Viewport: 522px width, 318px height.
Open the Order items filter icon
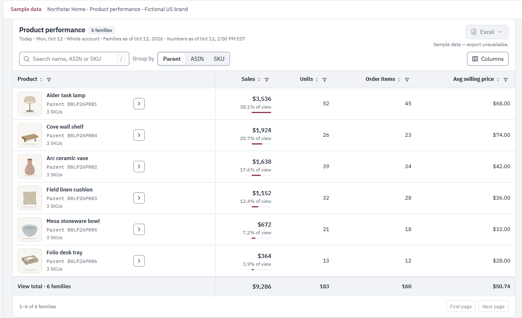coord(407,80)
